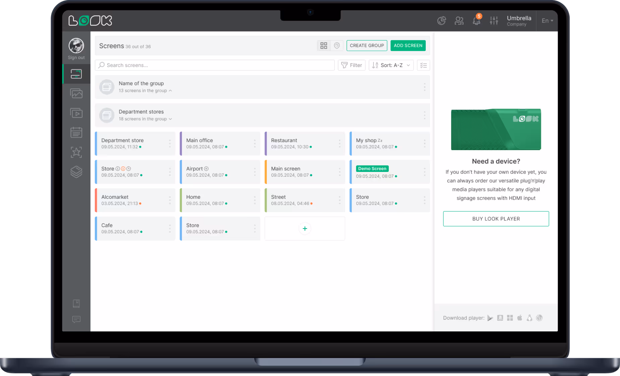
Task: Click the Search screens input field
Action: click(x=214, y=65)
